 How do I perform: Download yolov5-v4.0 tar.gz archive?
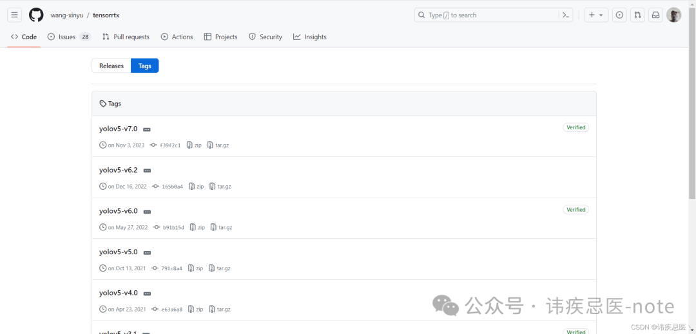click(x=219, y=309)
